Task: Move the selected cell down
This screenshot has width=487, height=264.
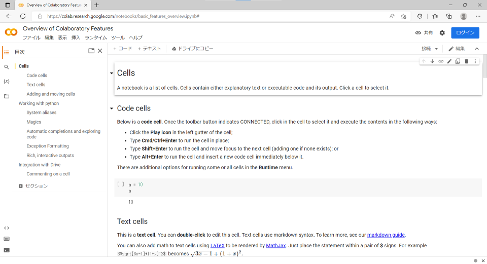Action: point(432,61)
